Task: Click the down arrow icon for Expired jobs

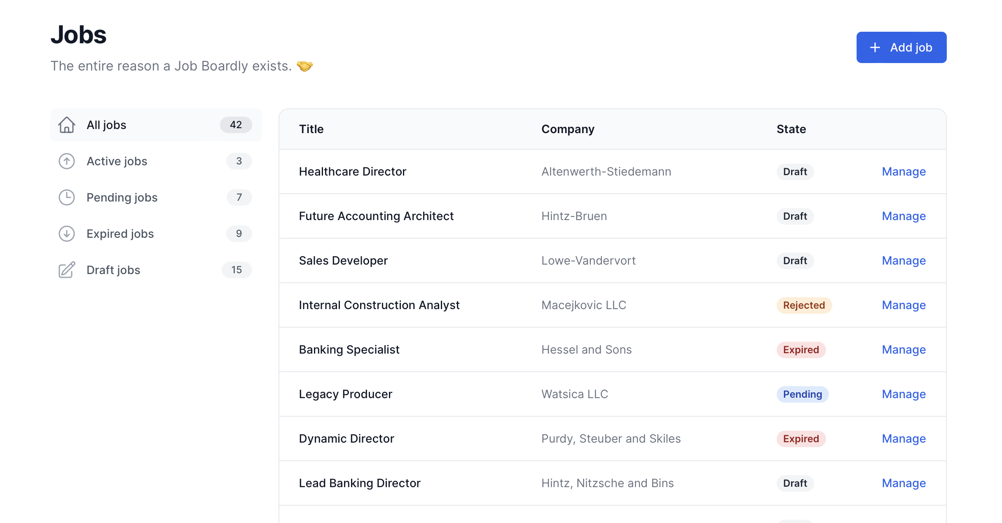Action: tap(67, 234)
